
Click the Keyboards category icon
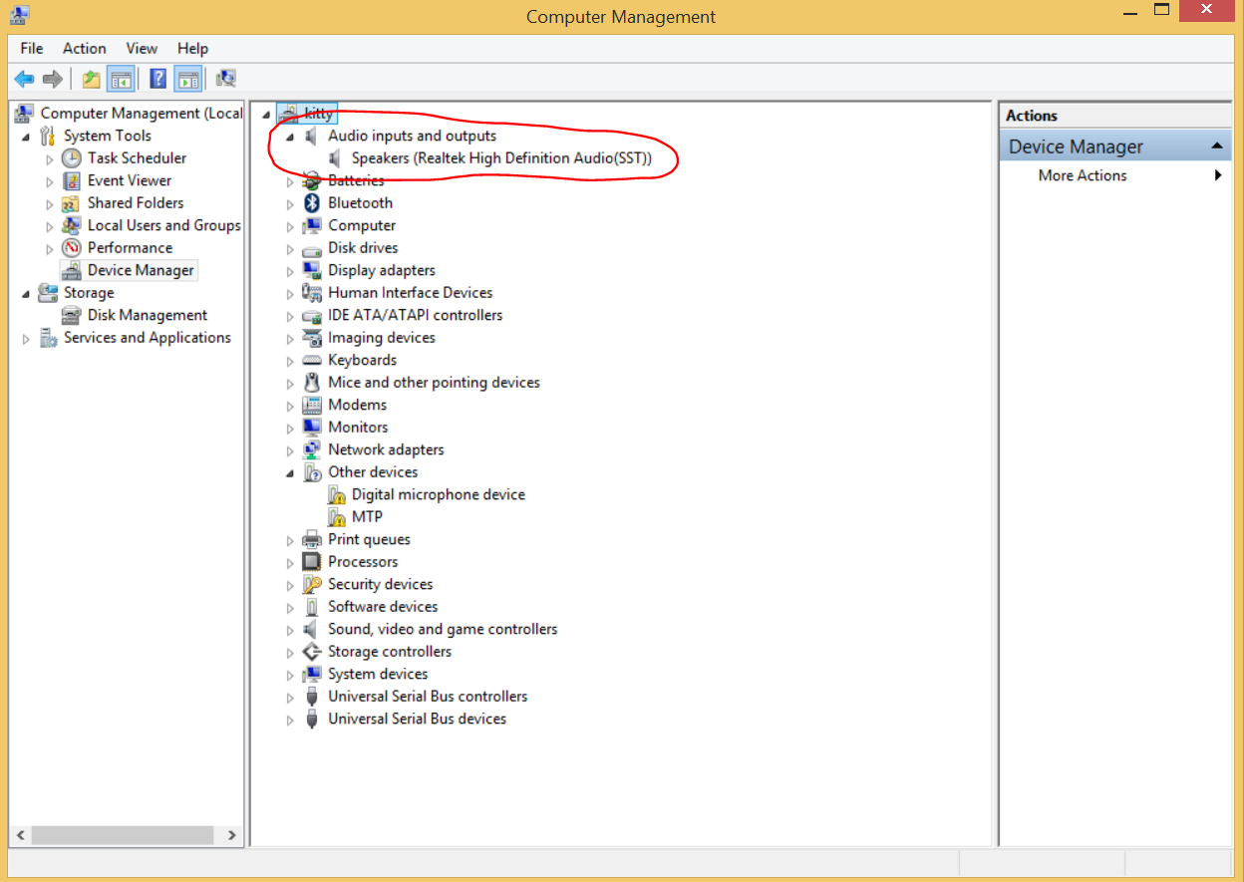313,360
